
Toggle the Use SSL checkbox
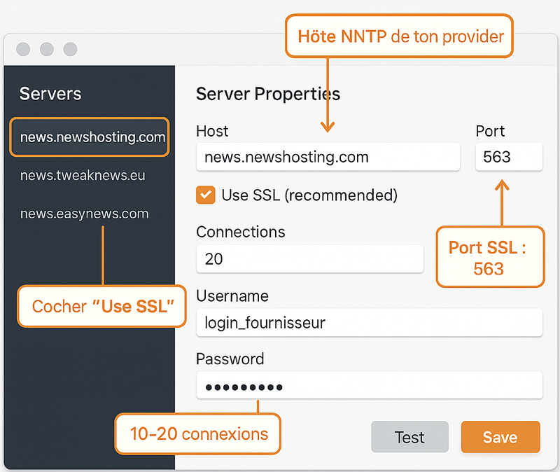[x=205, y=195]
